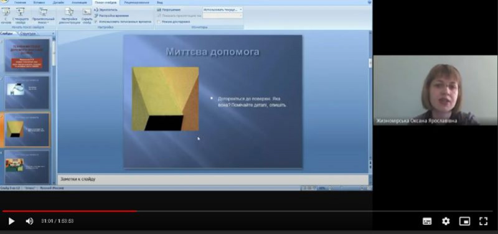This screenshot has height=234, width=498.
Task: Open the resolution dropdown in Monitors group
Action: pyautogui.click(x=223, y=9)
